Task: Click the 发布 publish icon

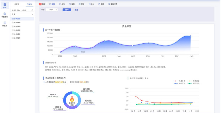Action: [x=60, y=4]
